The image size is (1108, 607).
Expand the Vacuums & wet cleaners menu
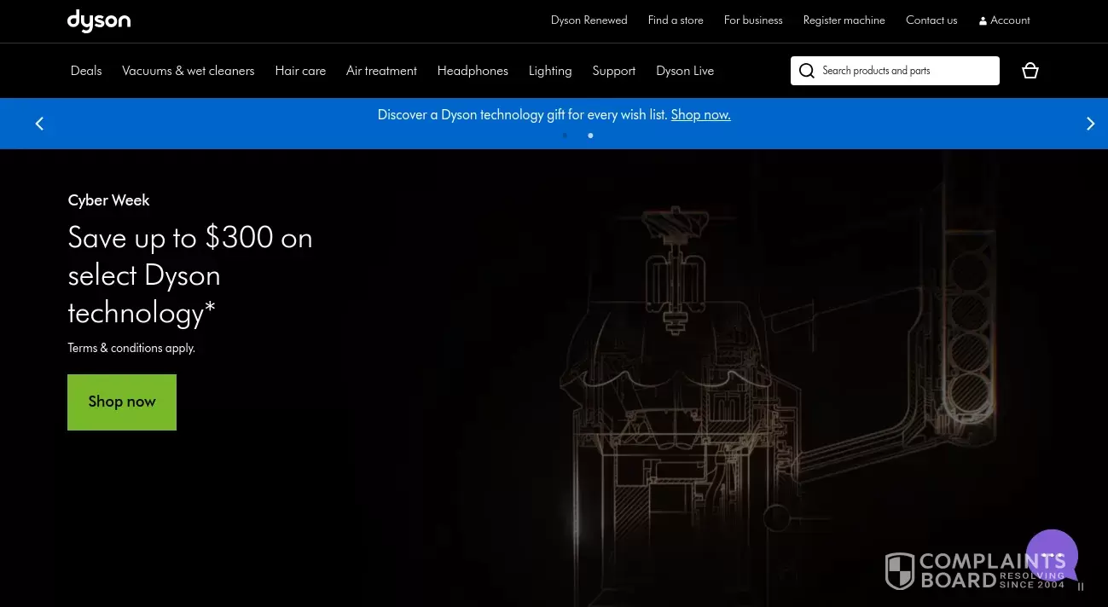click(x=188, y=71)
